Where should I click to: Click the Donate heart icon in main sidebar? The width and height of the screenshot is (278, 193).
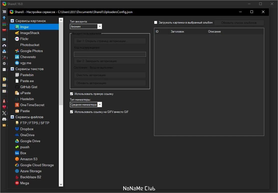[x=4, y=107]
